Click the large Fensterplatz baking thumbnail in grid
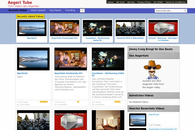The width and height of the screenshot is (195, 130). coord(71,59)
